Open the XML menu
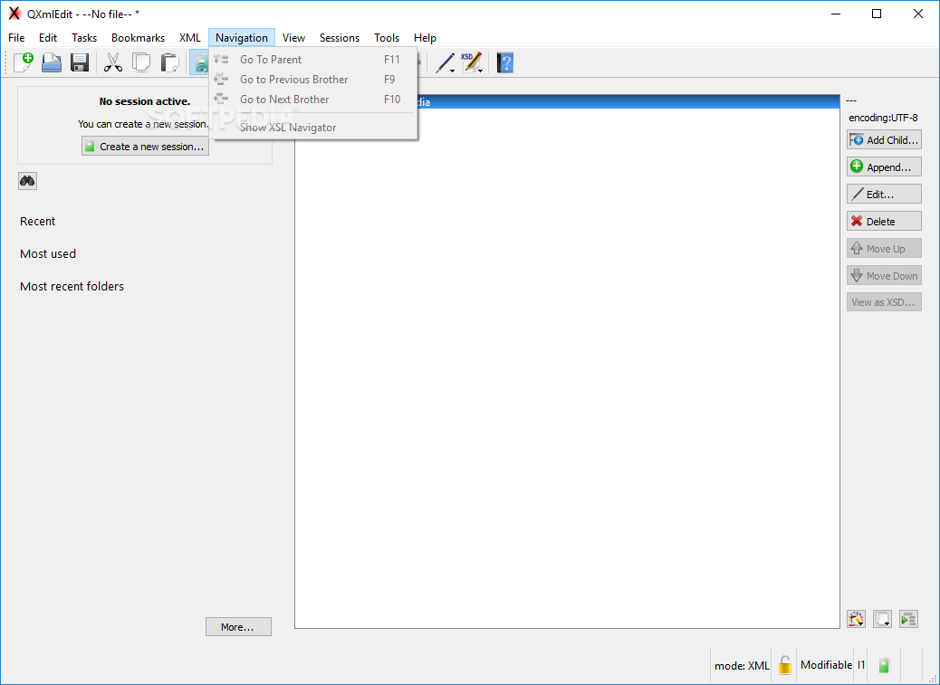 [x=190, y=38]
